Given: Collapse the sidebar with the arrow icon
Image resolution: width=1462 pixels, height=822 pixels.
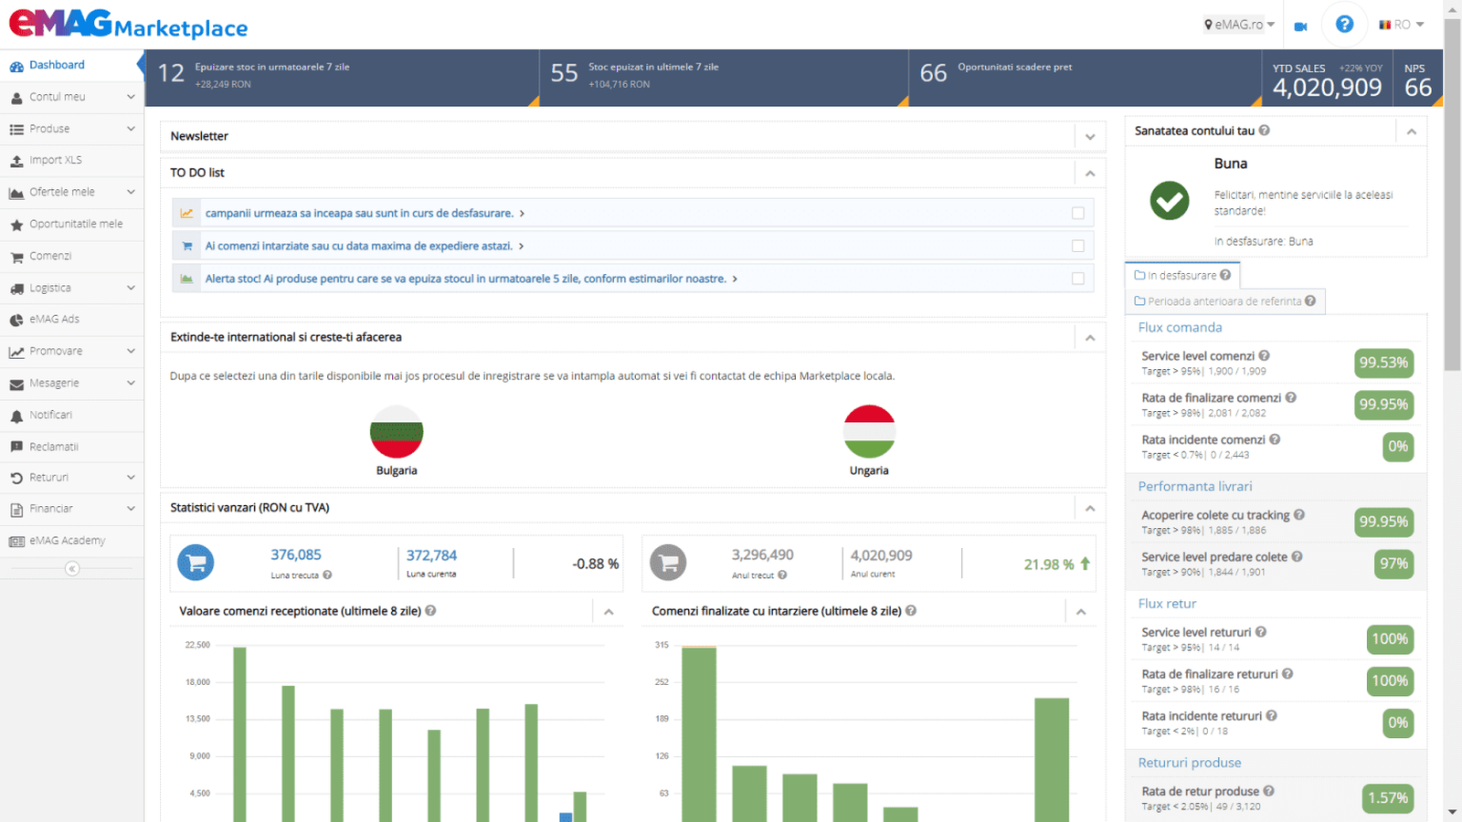Looking at the screenshot, I should pos(72,569).
